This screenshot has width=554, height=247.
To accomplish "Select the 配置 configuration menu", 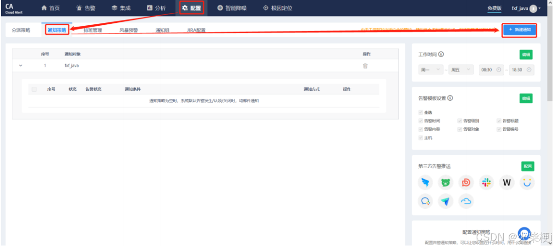I will coord(192,8).
